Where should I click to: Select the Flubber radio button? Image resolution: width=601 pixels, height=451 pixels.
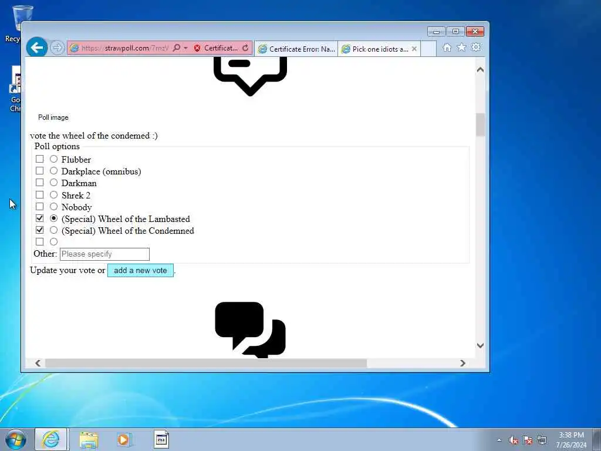click(53, 159)
